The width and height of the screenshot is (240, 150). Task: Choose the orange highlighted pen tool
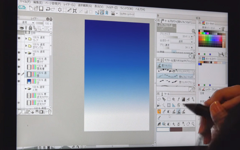pos(159,111)
